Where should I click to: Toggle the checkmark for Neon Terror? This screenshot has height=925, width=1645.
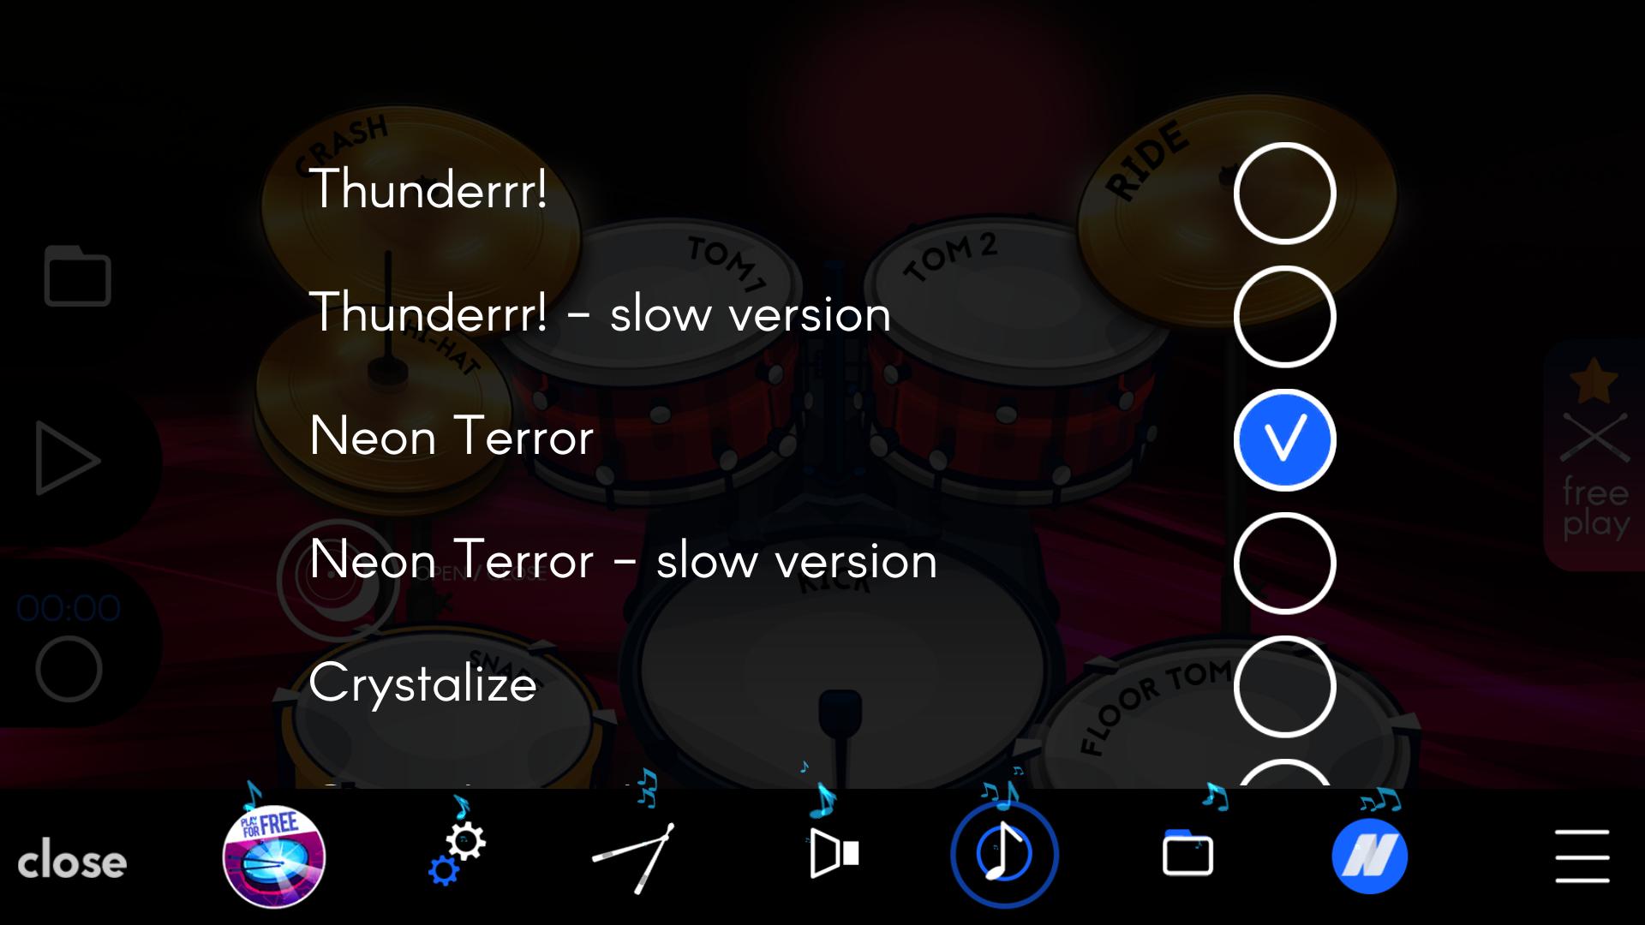point(1284,439)
